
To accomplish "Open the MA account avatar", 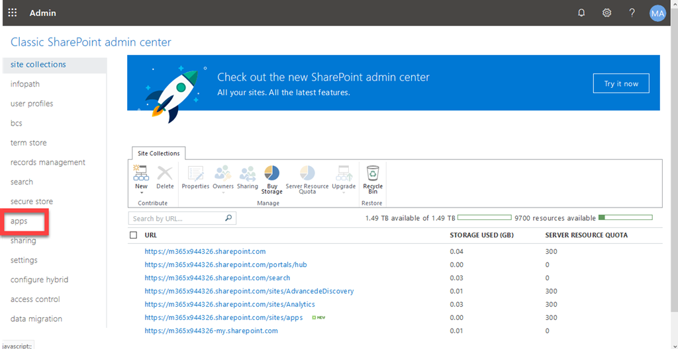I will pos(657,13).
